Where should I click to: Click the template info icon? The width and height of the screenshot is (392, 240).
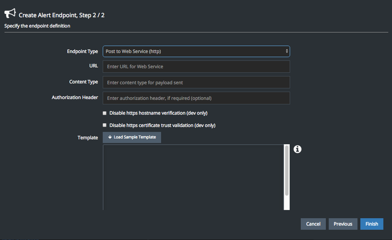[x=297, y=149]
